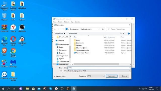
Task: Open the recent locations dropdown arrow
Action: [61, 29]
